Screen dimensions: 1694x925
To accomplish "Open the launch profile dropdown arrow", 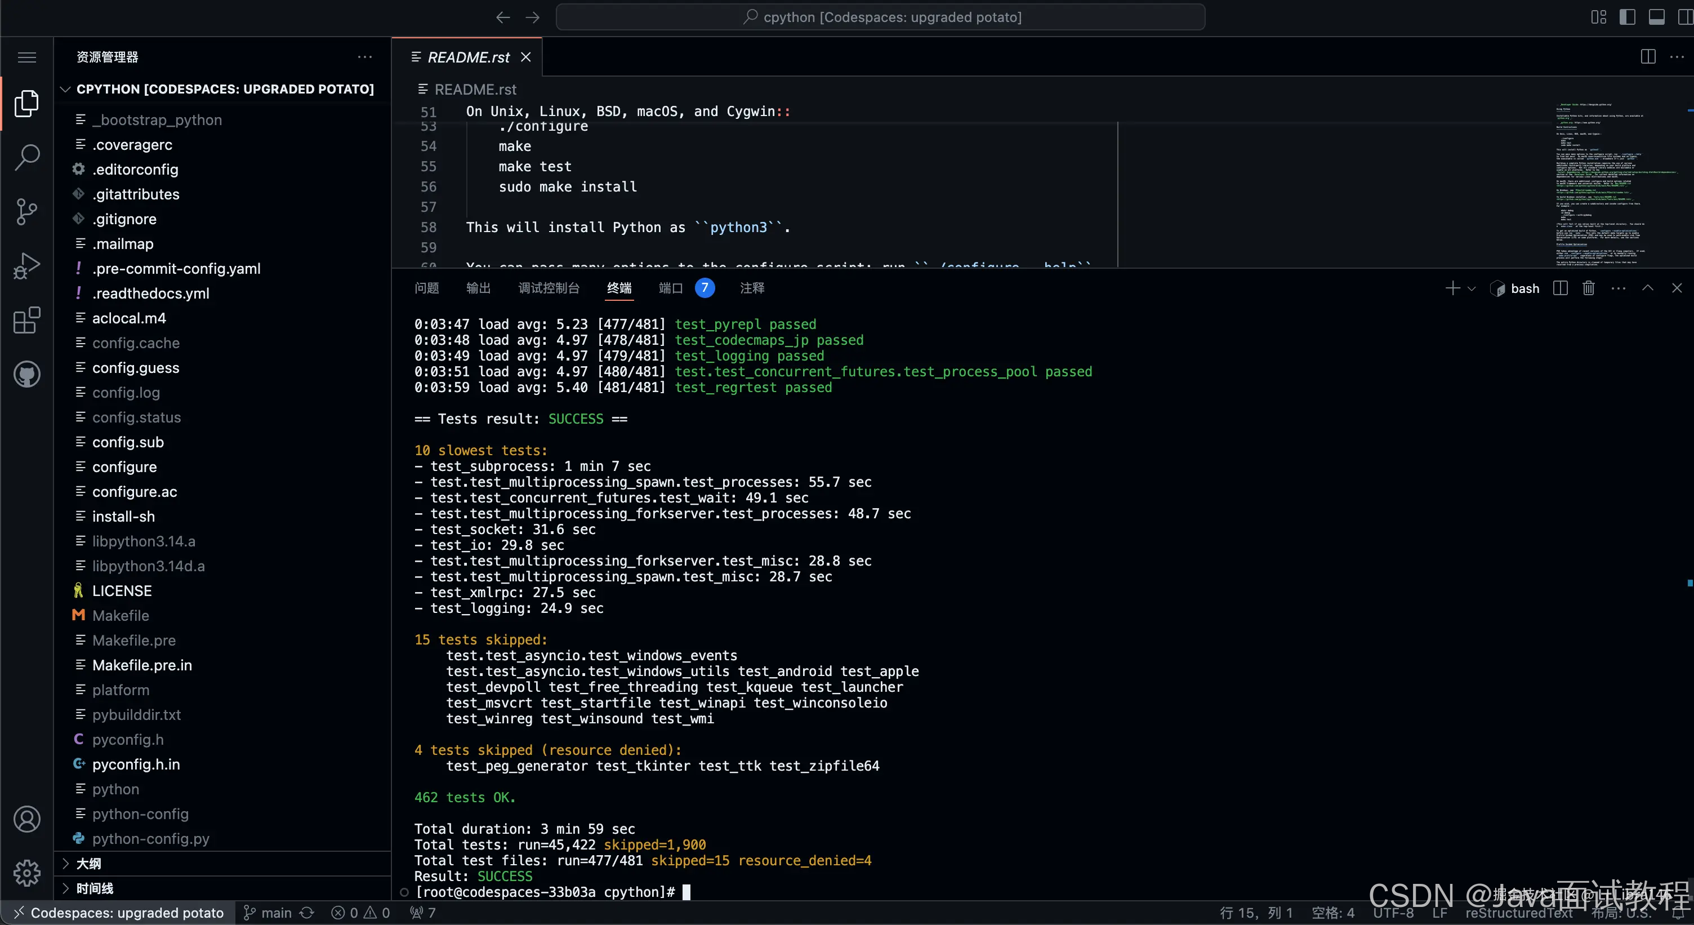I will coord(1472,289).
